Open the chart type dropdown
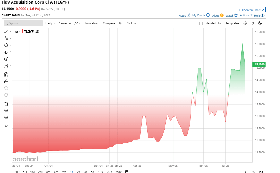This screenshot has height=173, width=280. coord(78,23)
